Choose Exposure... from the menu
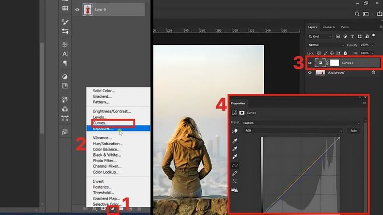This screenshot has height=215, width=383. [118, 129]
